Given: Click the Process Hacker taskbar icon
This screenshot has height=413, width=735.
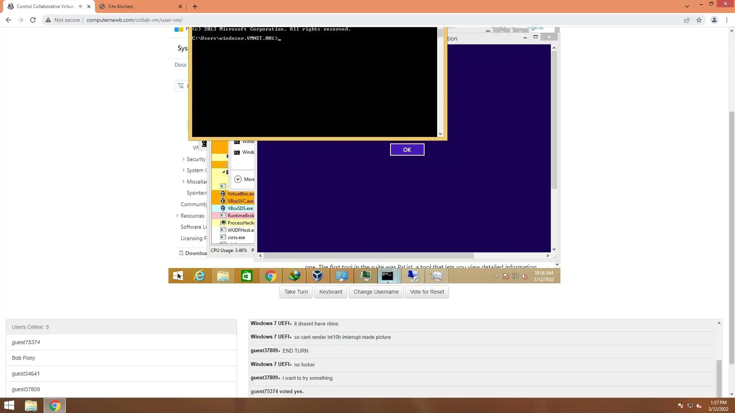Looking at the screenshot, I should click(365, 276).
